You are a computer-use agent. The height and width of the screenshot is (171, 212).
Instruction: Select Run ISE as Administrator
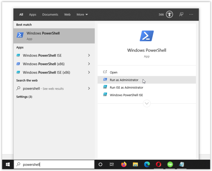click(x=147, y=87)
